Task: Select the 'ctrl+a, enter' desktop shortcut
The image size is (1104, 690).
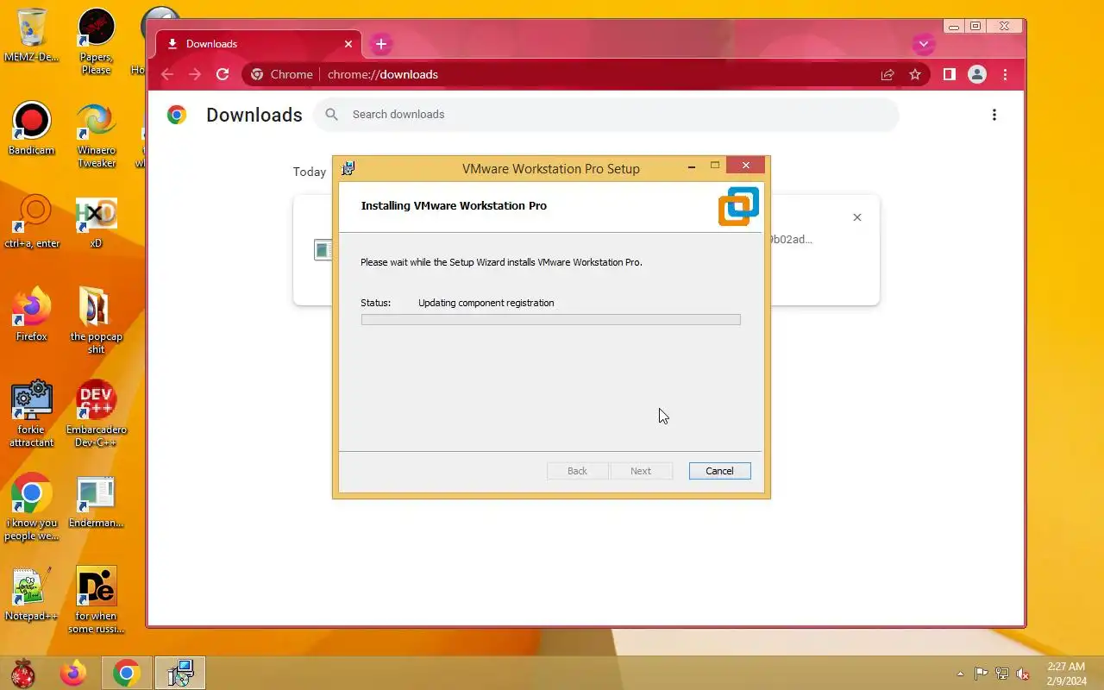Action: coord(33,221)
